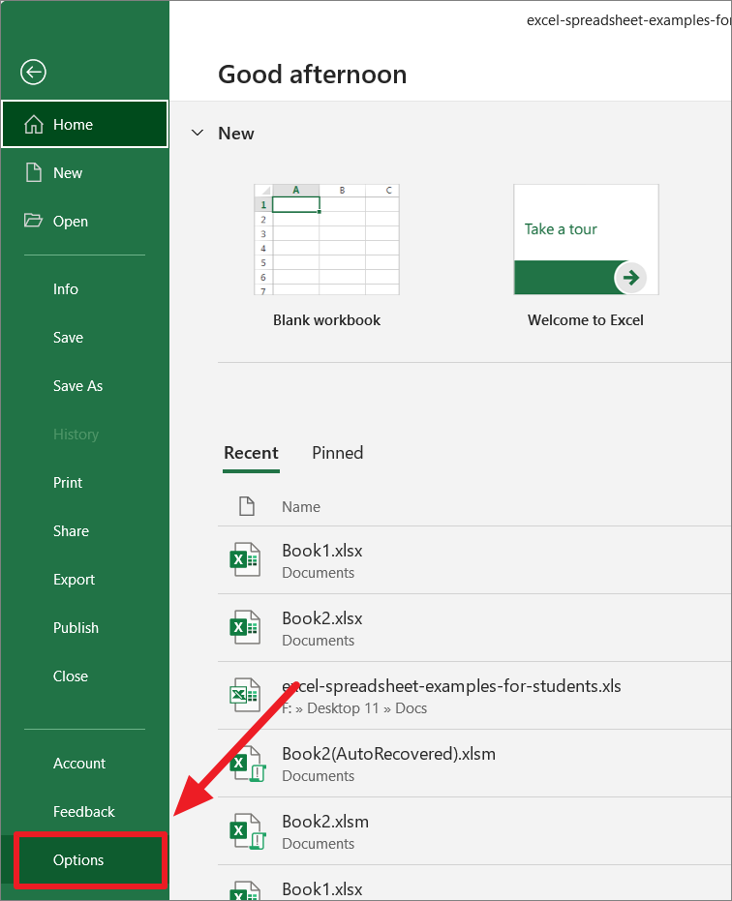Open the Print page
This screenshot has height=901, width=732.
(84, 483)
